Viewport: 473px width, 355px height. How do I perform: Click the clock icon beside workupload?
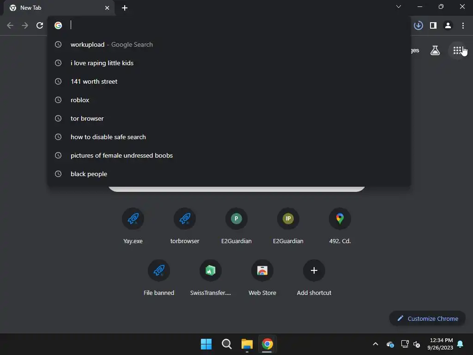coord(58,45)
